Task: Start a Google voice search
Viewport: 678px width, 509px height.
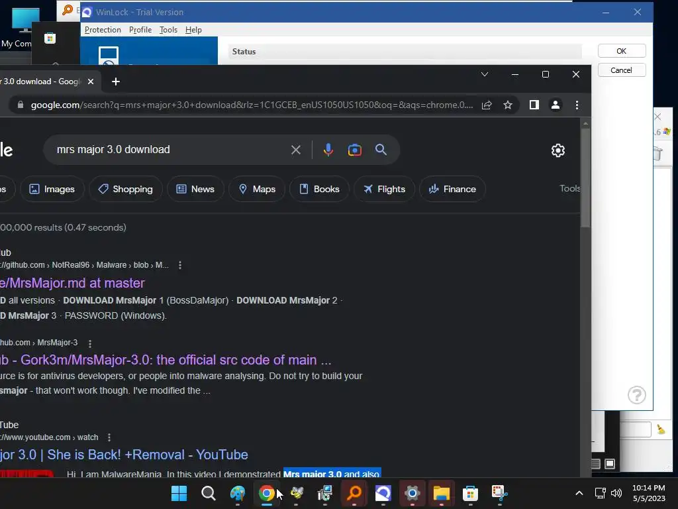Action: [328, 150]
